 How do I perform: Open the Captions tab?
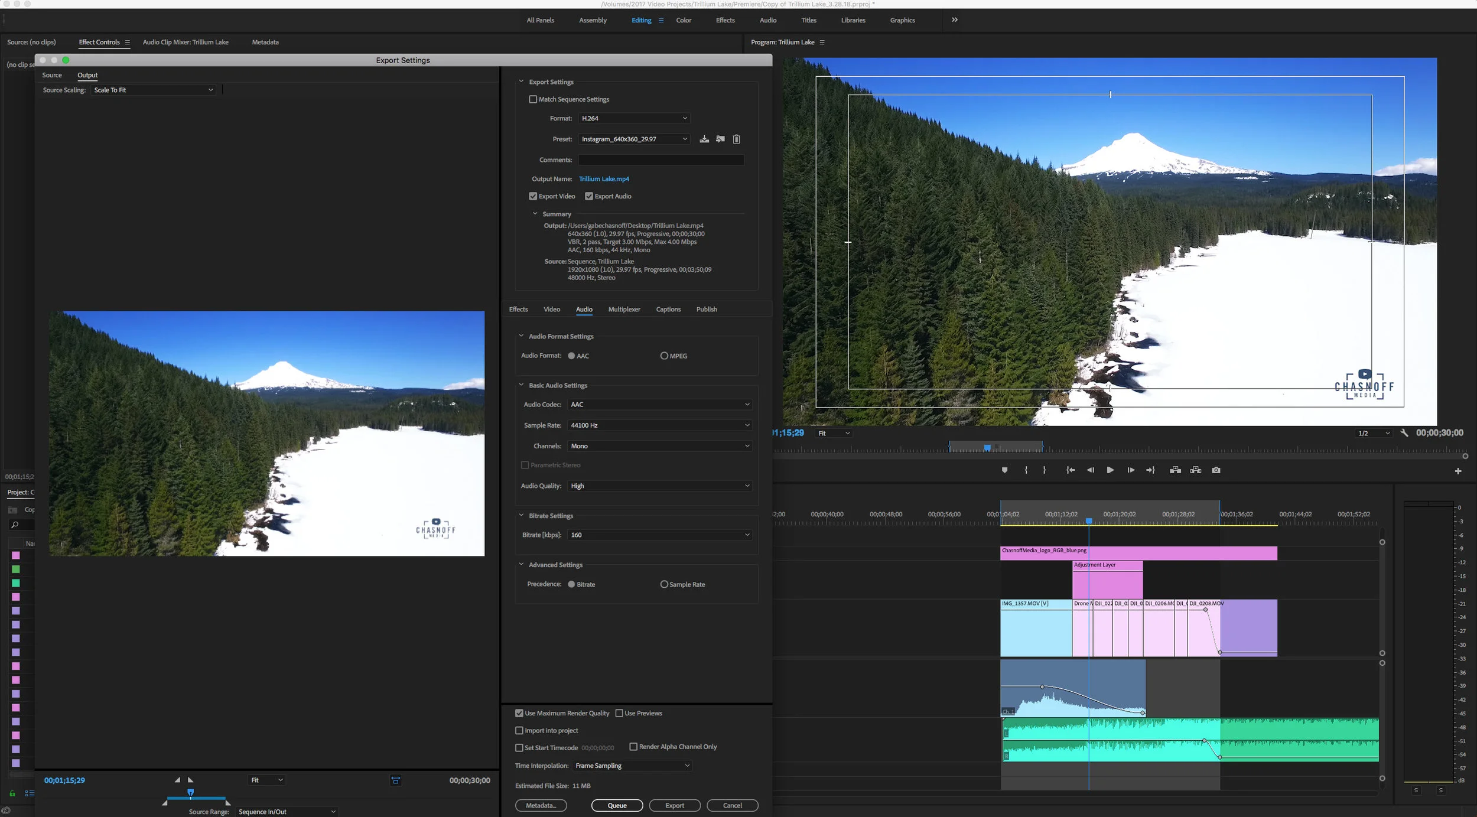tap(668, 310)
